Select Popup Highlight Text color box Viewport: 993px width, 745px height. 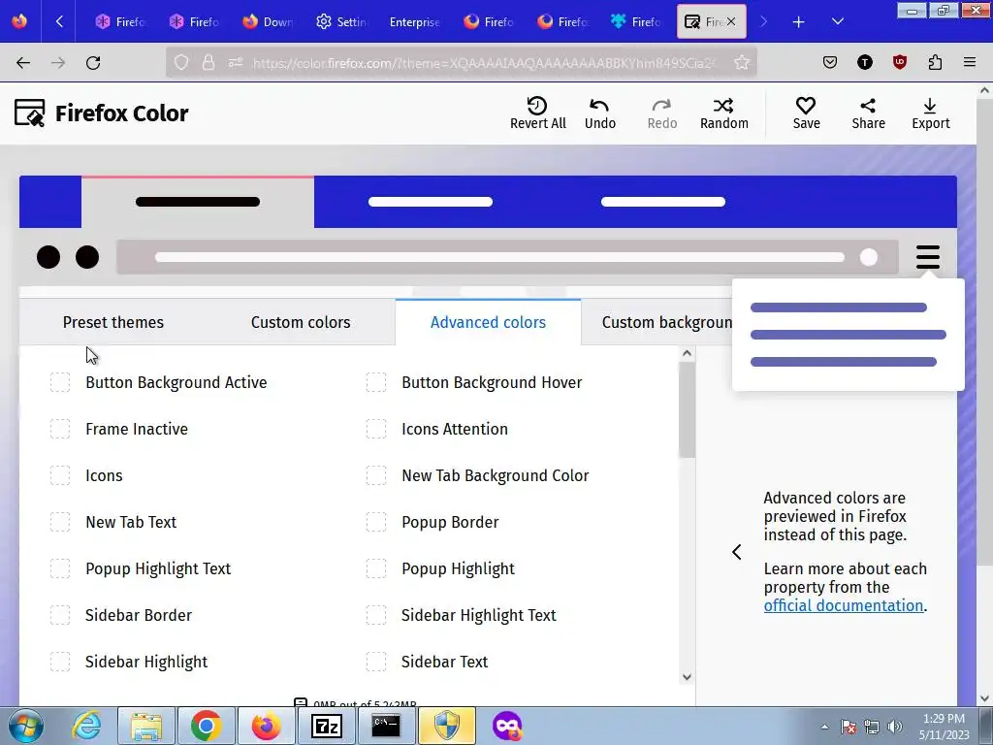pyautogui.click(x=60, y=568)
